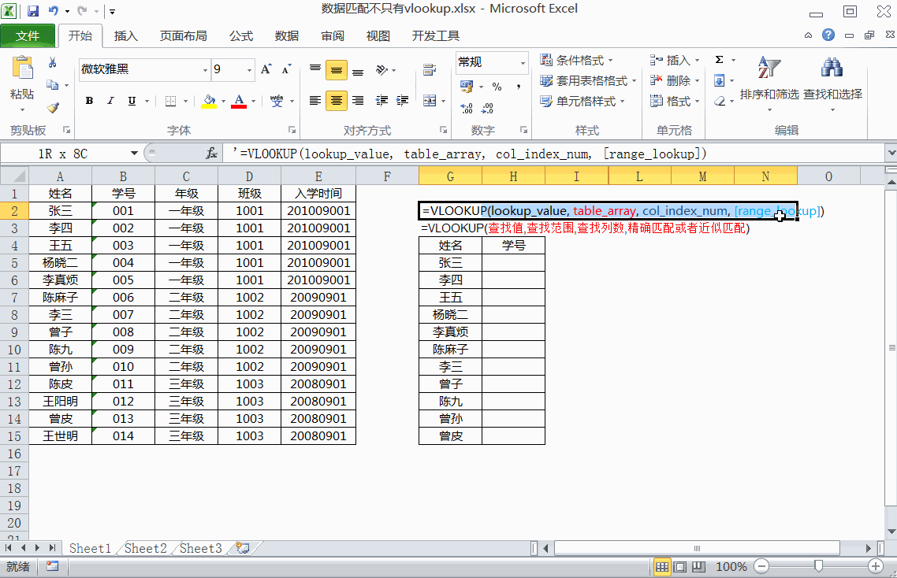
Task: Click the Wrap Text icon
Action: [x=430, y=70]
